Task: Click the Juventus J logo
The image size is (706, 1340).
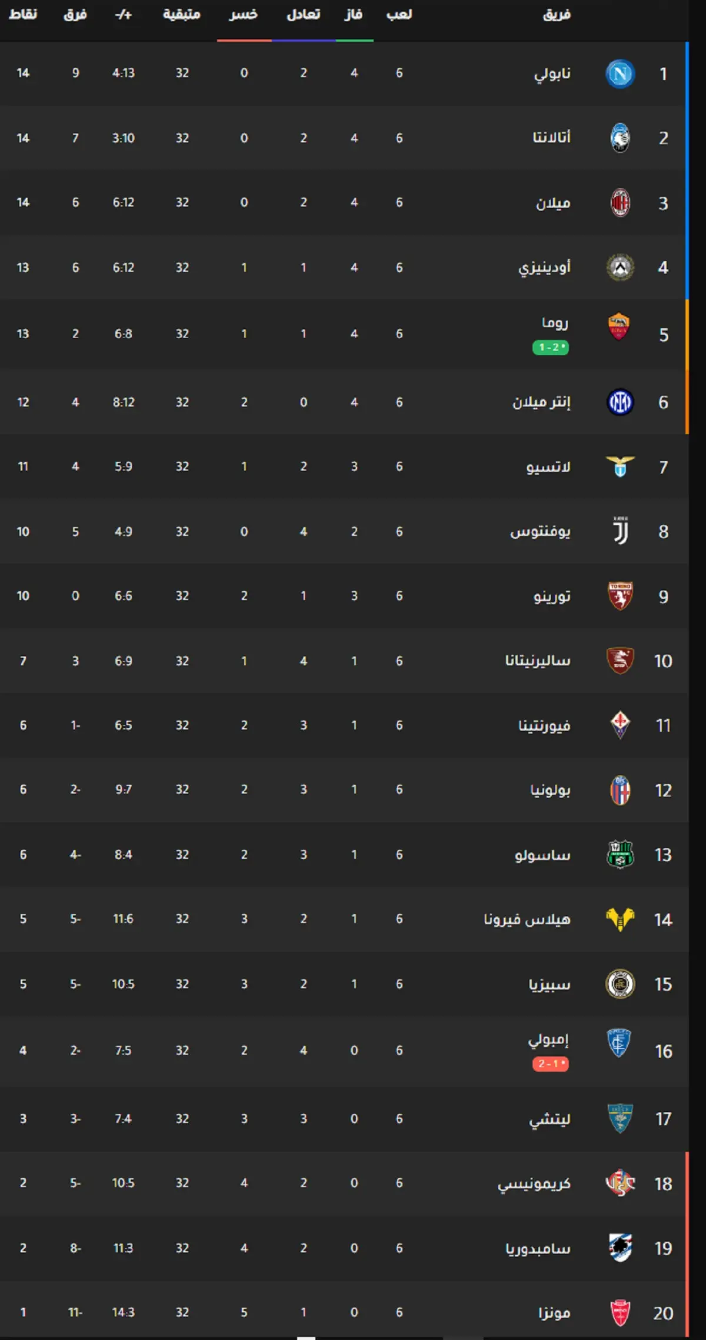Action: pos(621,531)
